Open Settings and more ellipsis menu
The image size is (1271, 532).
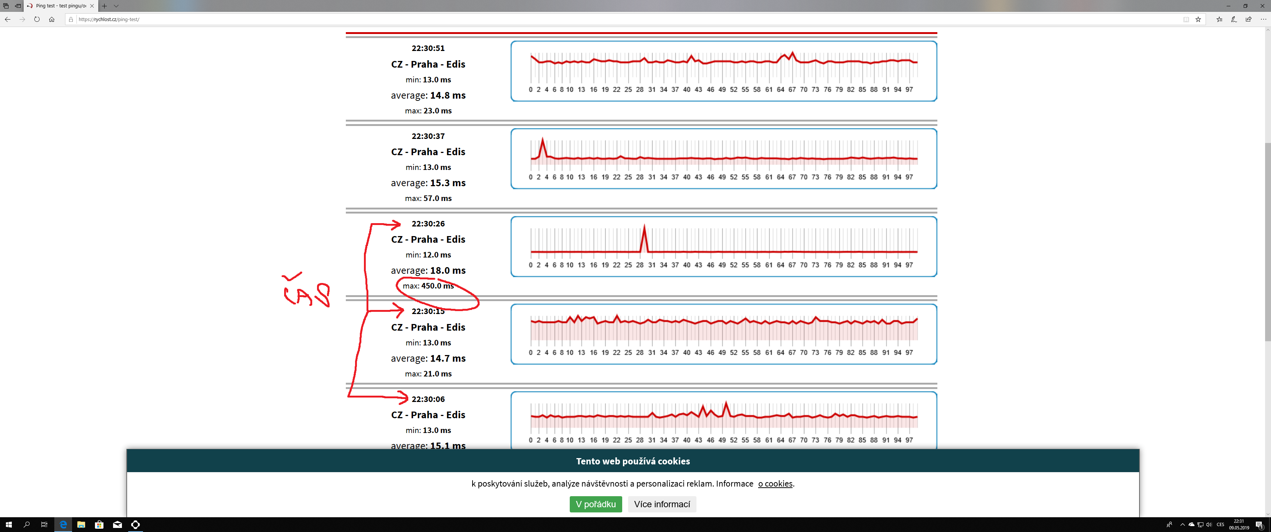point(1263,19)
